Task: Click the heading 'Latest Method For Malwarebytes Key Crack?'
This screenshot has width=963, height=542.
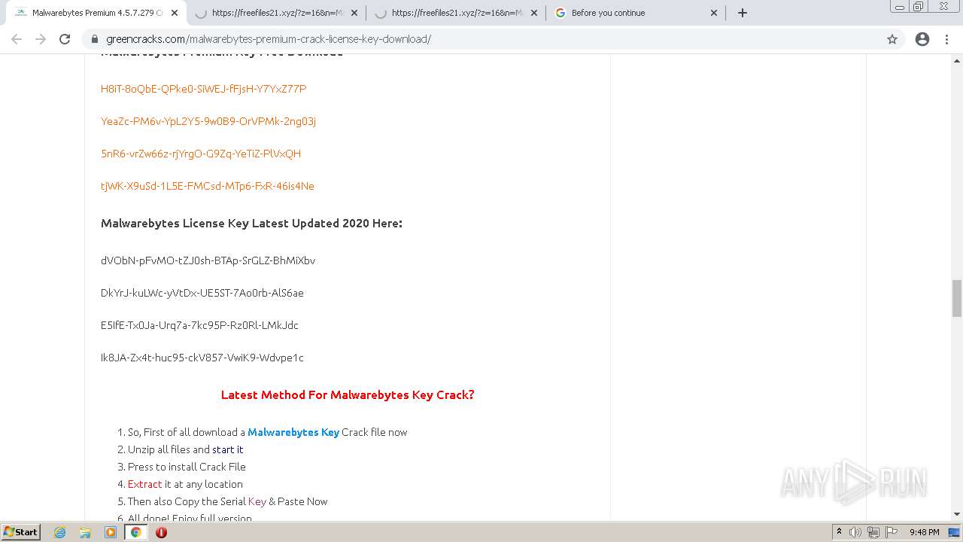Action: click(348, 394)
